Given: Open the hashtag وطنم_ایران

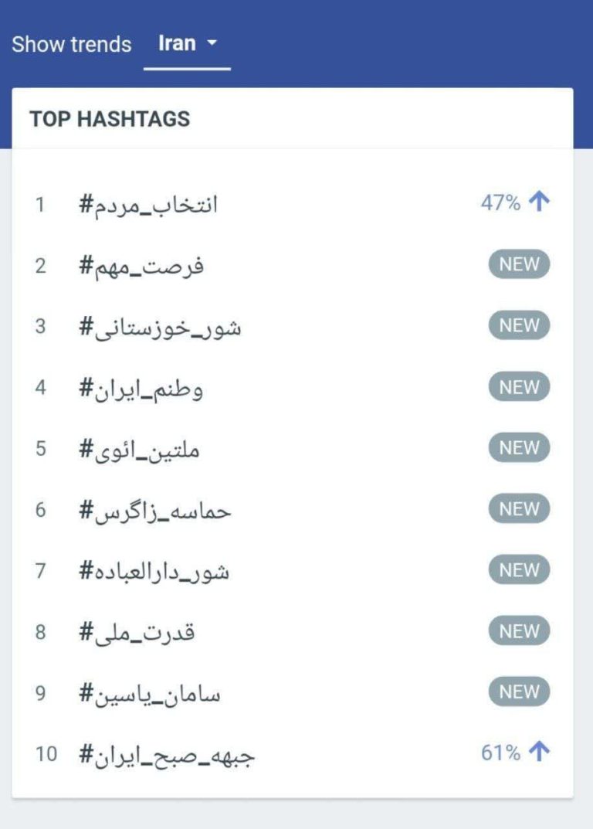Looking at the screenshot, I should tap(141, 389).
